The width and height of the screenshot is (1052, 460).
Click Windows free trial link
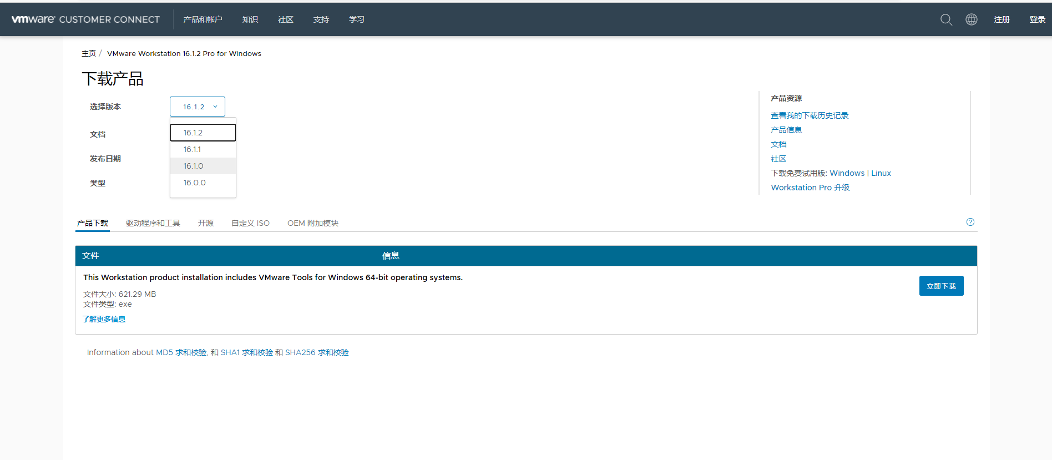point(847,173)
